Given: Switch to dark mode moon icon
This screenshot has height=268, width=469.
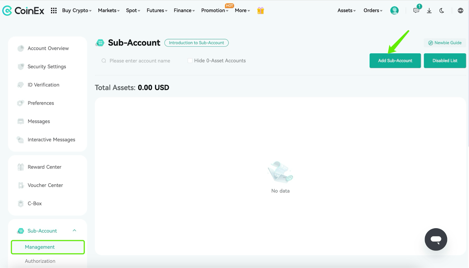Looking at the screenshot, I should (442, 11).
